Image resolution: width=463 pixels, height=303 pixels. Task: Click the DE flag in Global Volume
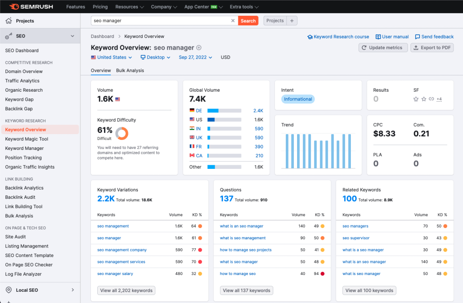point(192,111)
